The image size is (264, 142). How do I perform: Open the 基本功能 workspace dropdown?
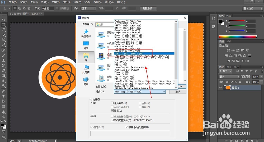(x=253, y=8)
